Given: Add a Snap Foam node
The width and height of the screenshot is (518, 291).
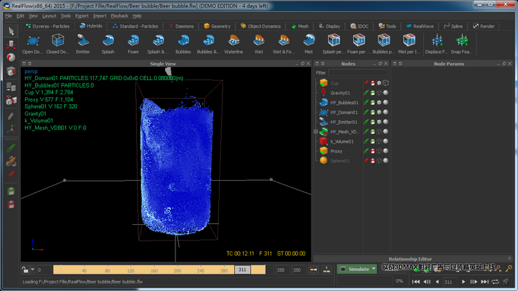Looking at the screenshot, I should tap(462, 44).
